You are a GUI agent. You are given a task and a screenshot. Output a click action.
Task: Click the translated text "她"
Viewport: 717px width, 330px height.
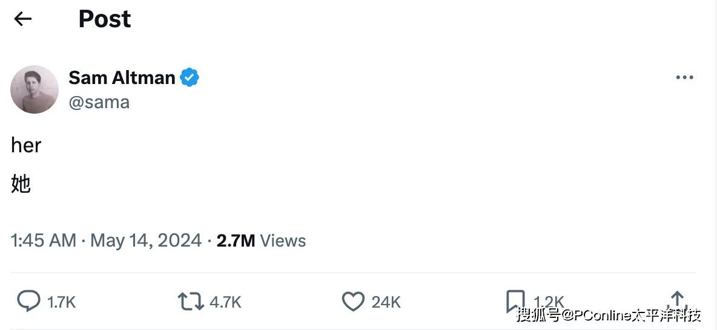click(21, 184)
